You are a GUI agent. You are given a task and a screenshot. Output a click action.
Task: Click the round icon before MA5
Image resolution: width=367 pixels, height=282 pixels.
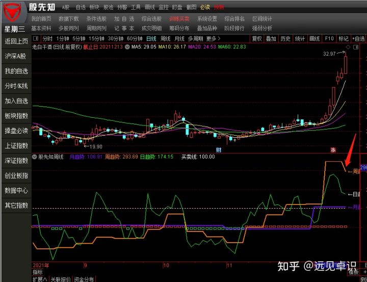coord(127,47)
